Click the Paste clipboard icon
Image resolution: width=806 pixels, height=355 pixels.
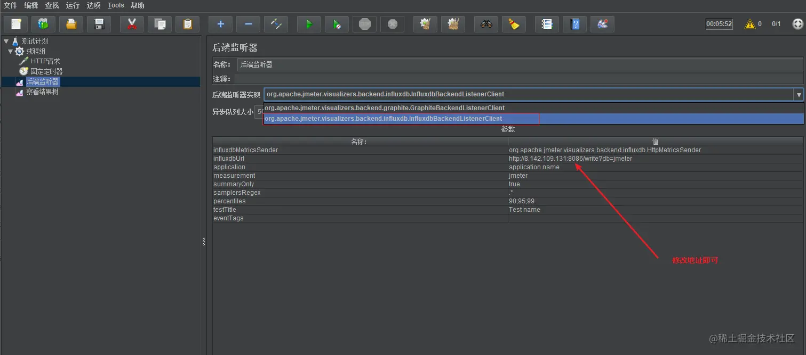tap(188, 24)
